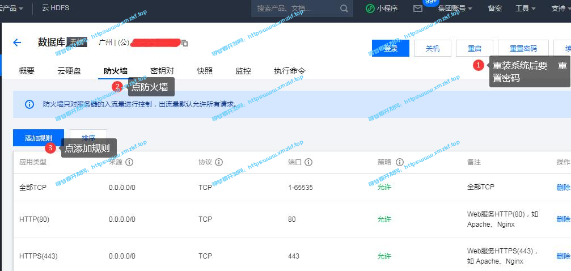Click the 重置密码 button

click(523, 48)
